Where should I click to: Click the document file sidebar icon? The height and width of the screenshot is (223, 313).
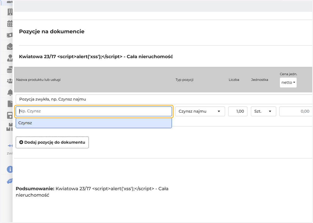[10, 104]
